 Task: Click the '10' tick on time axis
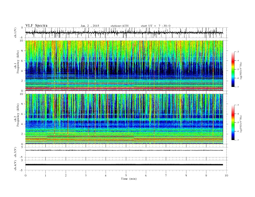click(x=226, y=175)
